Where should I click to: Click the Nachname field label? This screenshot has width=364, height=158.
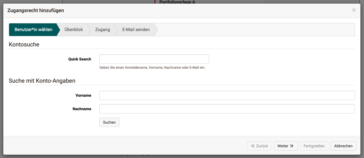tap(82, 109)
